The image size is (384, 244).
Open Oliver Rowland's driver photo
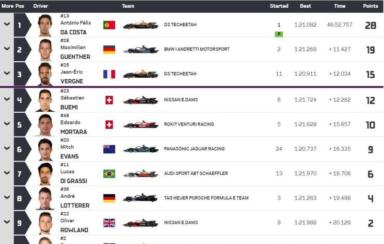(x=45, y=223)
